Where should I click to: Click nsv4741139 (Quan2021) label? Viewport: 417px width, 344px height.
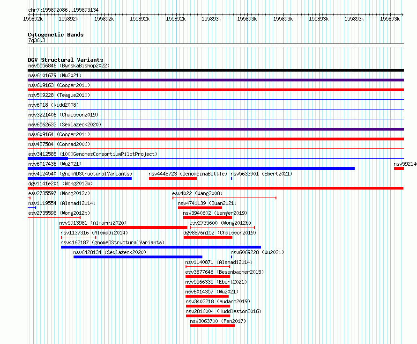[207, 203]
